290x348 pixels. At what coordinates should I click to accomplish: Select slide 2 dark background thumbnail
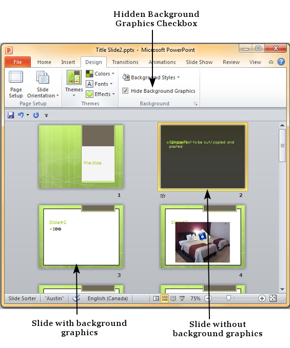(x=203, y=157)
